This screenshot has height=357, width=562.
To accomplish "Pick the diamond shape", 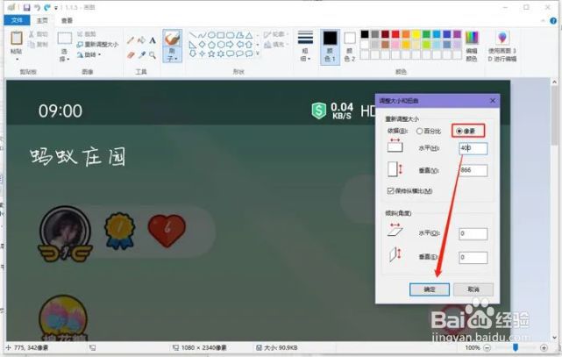I will (203, 45).
